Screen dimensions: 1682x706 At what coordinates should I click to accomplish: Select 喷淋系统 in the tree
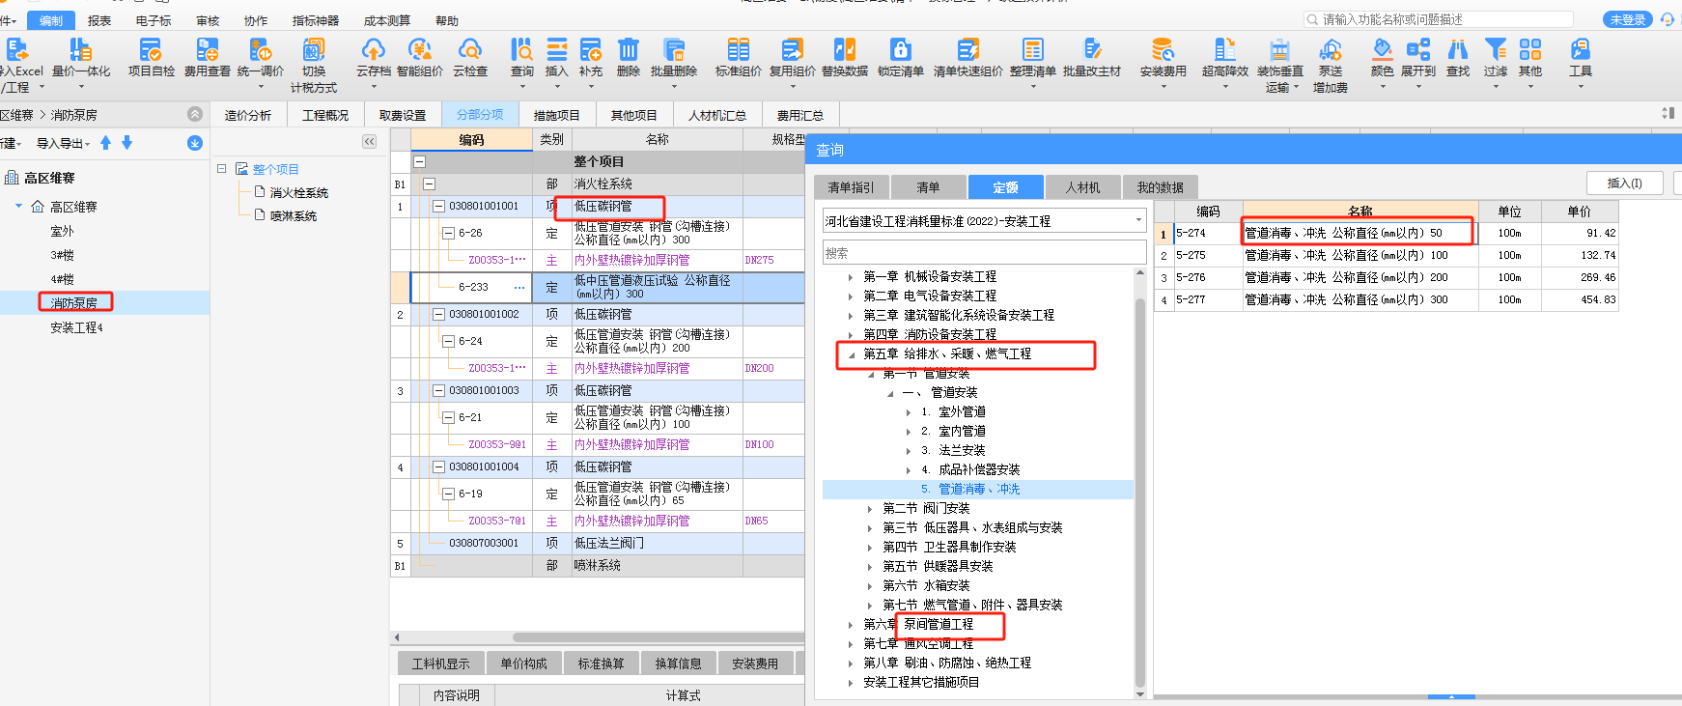pyautogui.click(x=294, y=216)
